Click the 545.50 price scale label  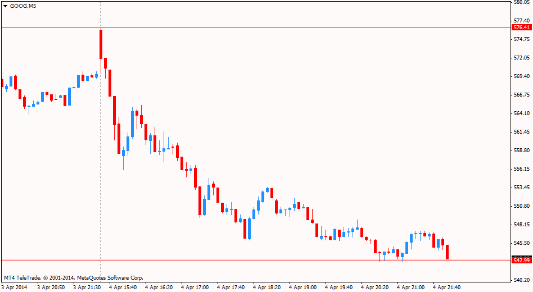click(522, 243)
